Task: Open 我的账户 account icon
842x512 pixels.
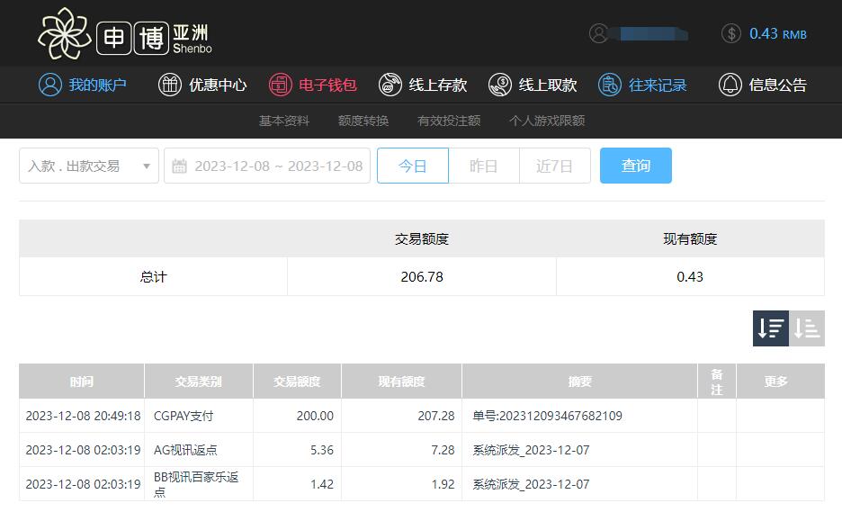Action: pos(50,85)
